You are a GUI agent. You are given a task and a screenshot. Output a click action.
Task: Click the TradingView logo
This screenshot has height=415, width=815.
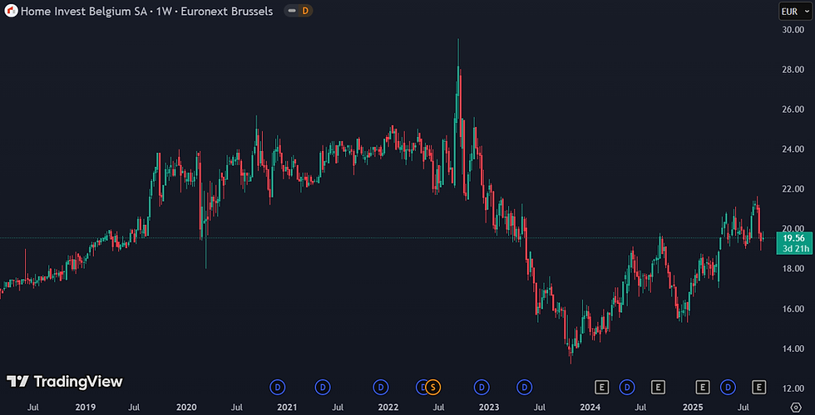pyautogui.click(x=65, y=382)
